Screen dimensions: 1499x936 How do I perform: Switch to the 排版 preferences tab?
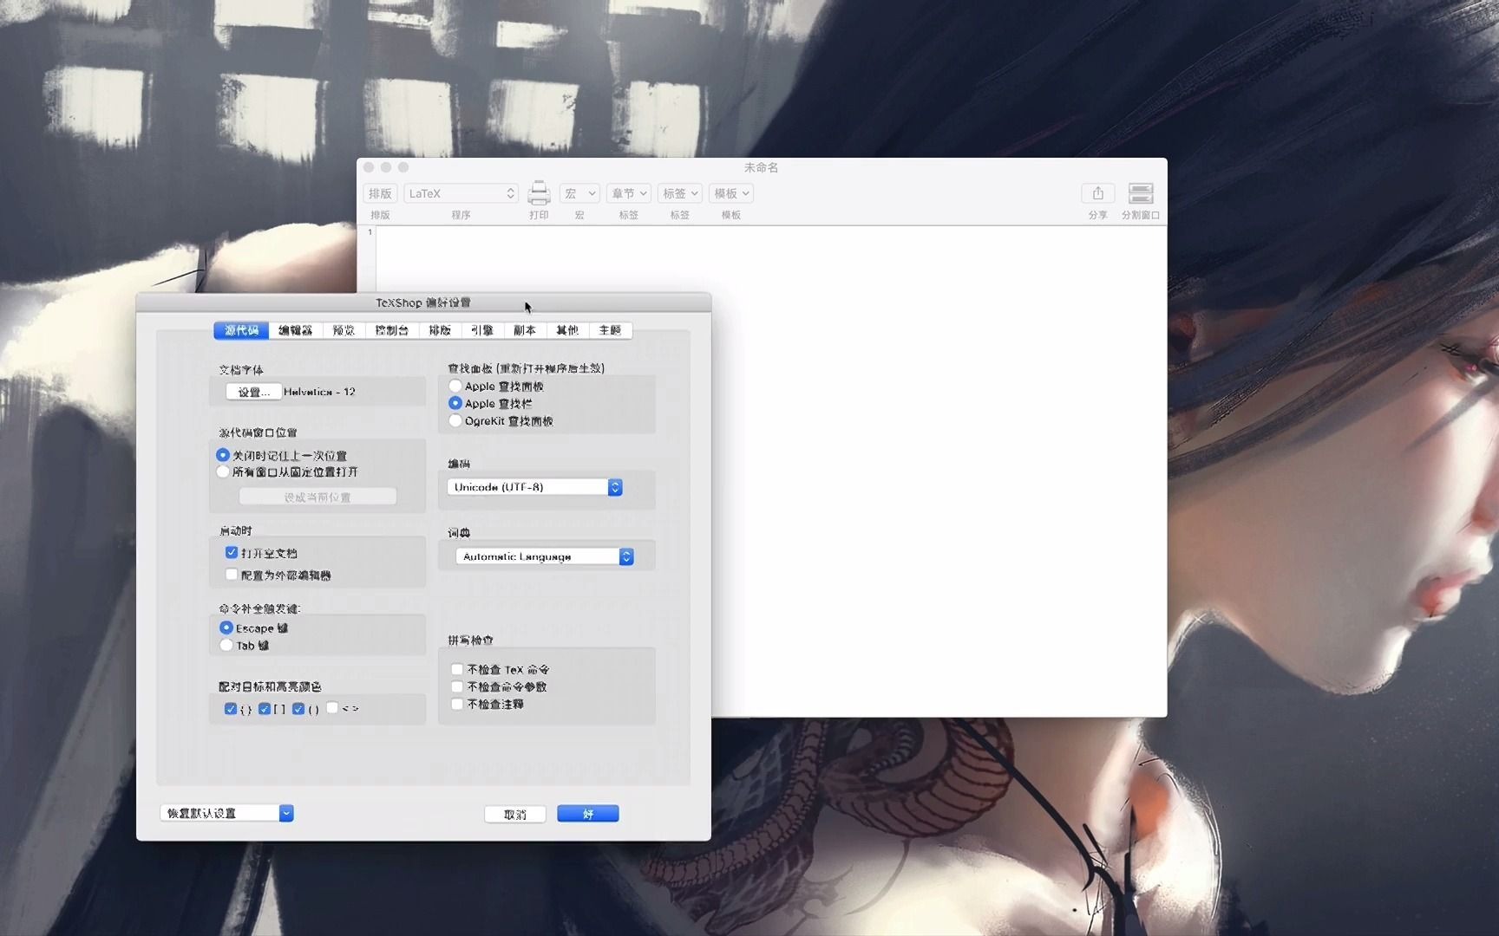tap(440, 330)
